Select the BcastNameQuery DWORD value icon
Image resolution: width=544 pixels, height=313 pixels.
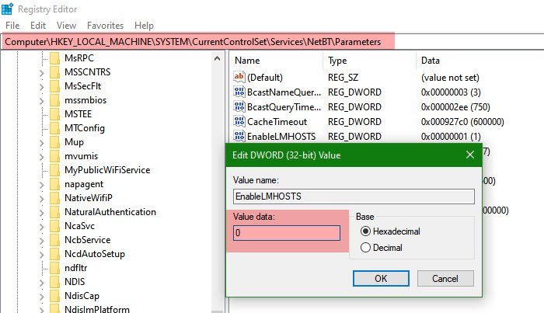[x=239, y=92]
